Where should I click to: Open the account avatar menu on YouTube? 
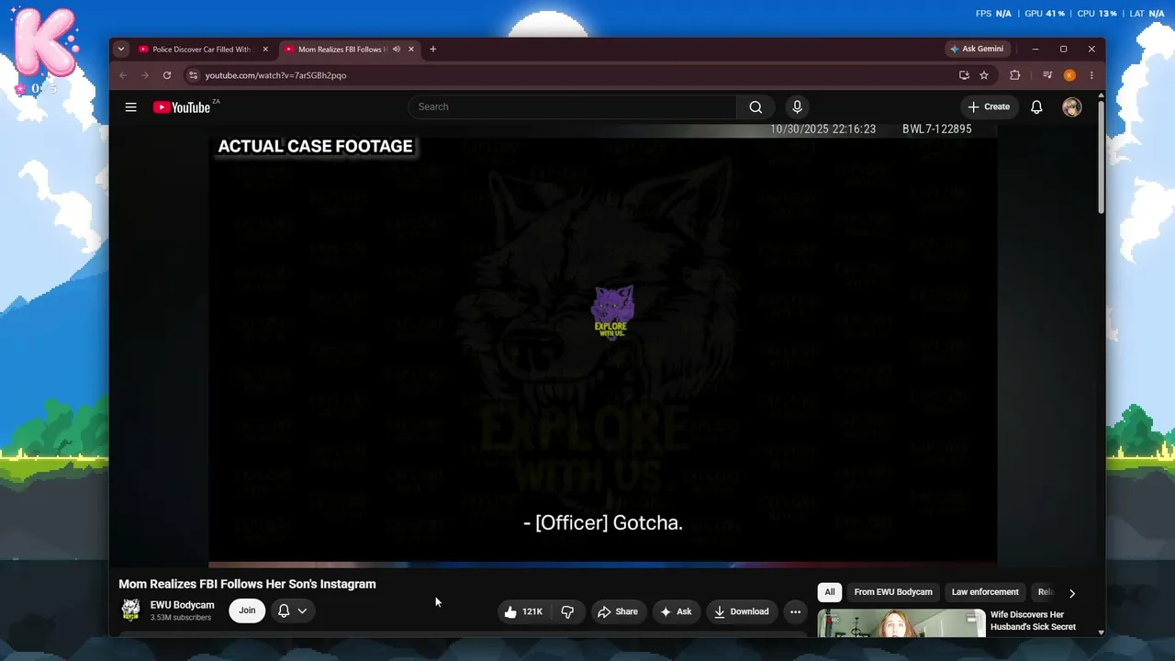[1071, 107]
